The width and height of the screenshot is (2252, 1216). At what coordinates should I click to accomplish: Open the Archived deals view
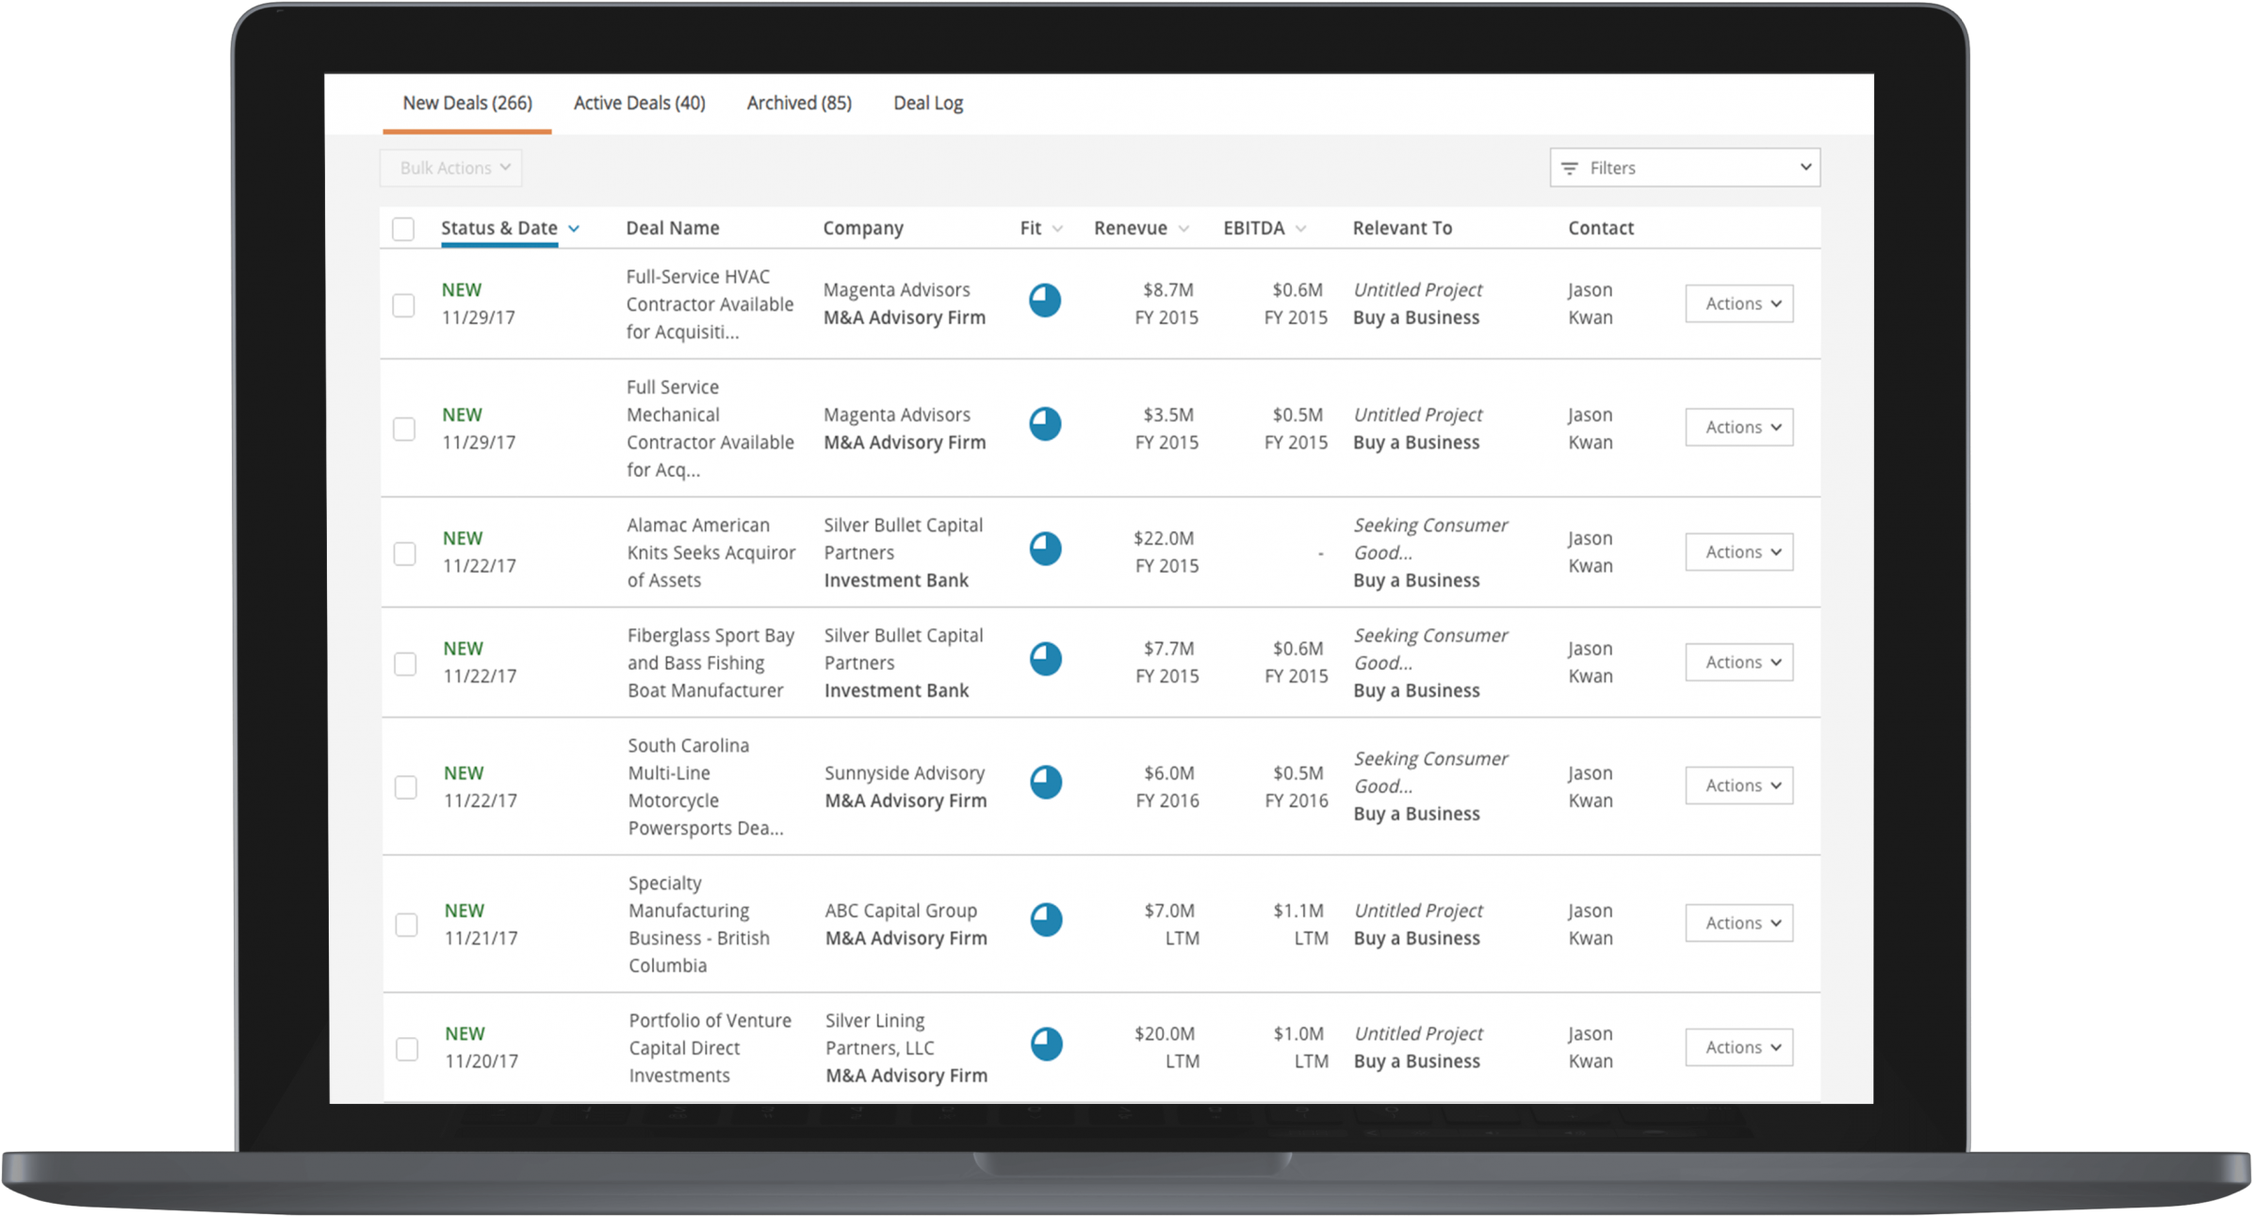(798, 103)
